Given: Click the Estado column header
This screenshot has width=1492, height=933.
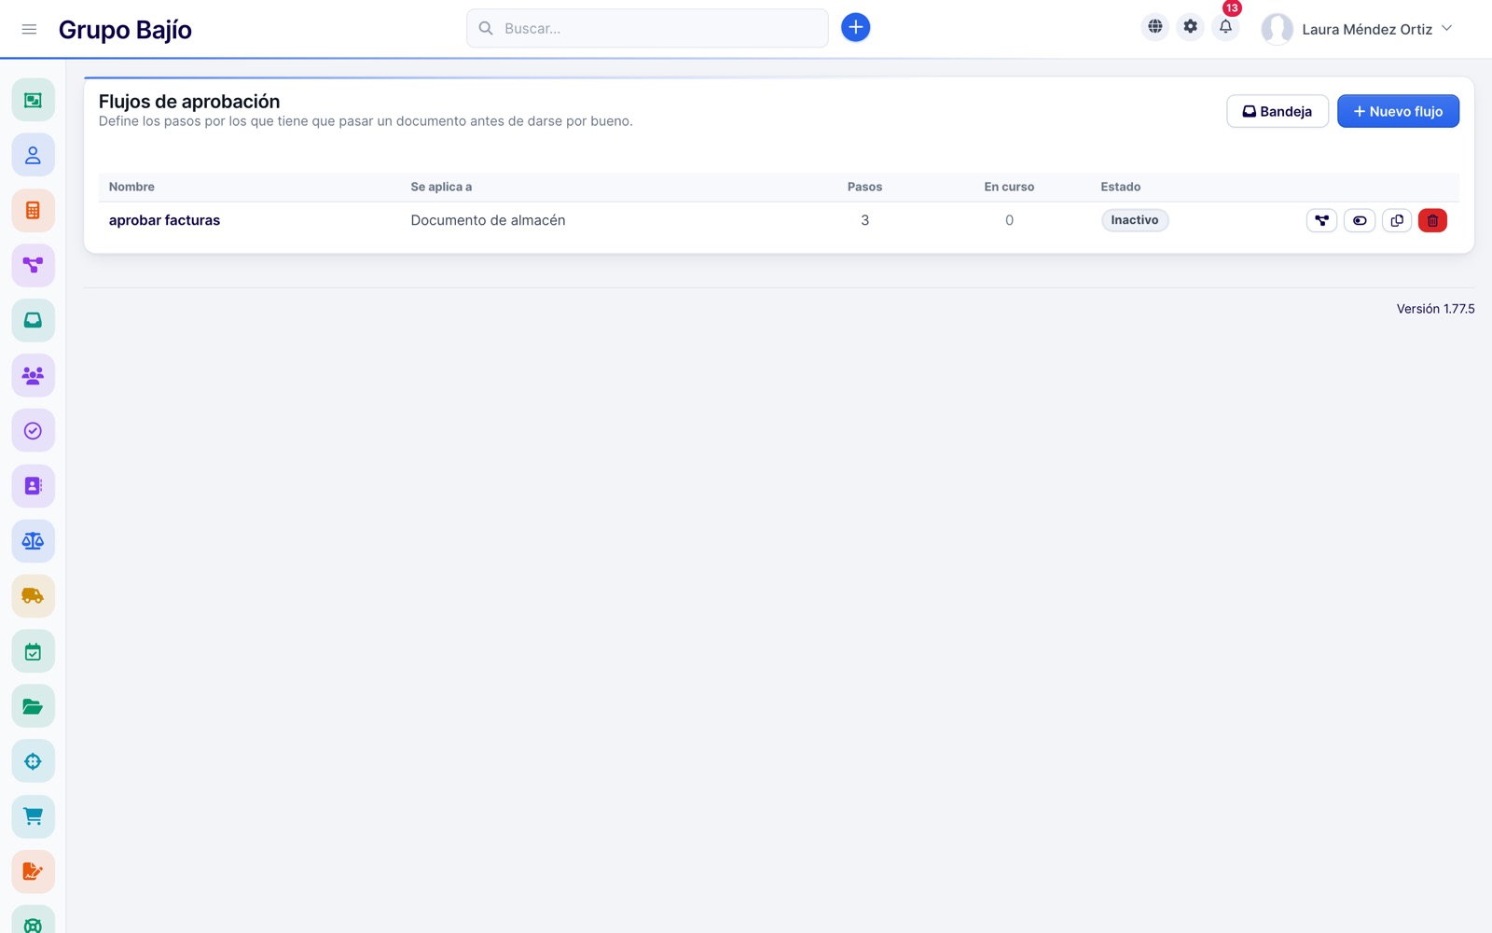Looking at the screenshot, I should [1120, 187].
